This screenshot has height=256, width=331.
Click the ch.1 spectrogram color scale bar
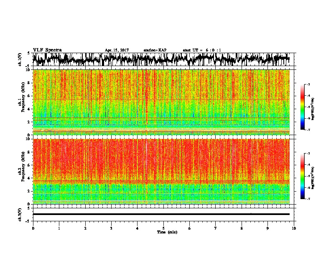303,107
